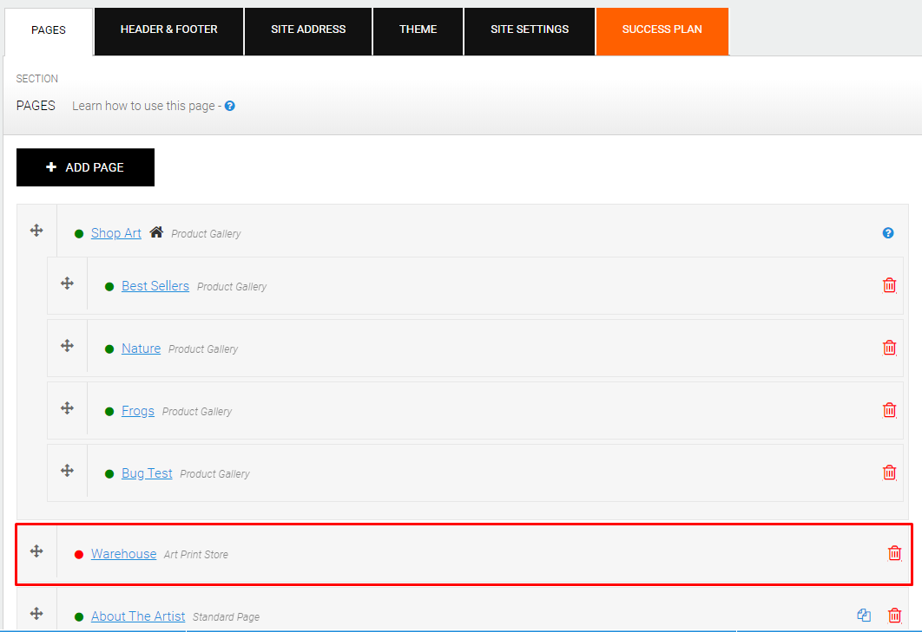This screenshot has width=922, height=632.
Task: Delete the Best Sellers page via trash icon
Action: [x=889, y=285]
